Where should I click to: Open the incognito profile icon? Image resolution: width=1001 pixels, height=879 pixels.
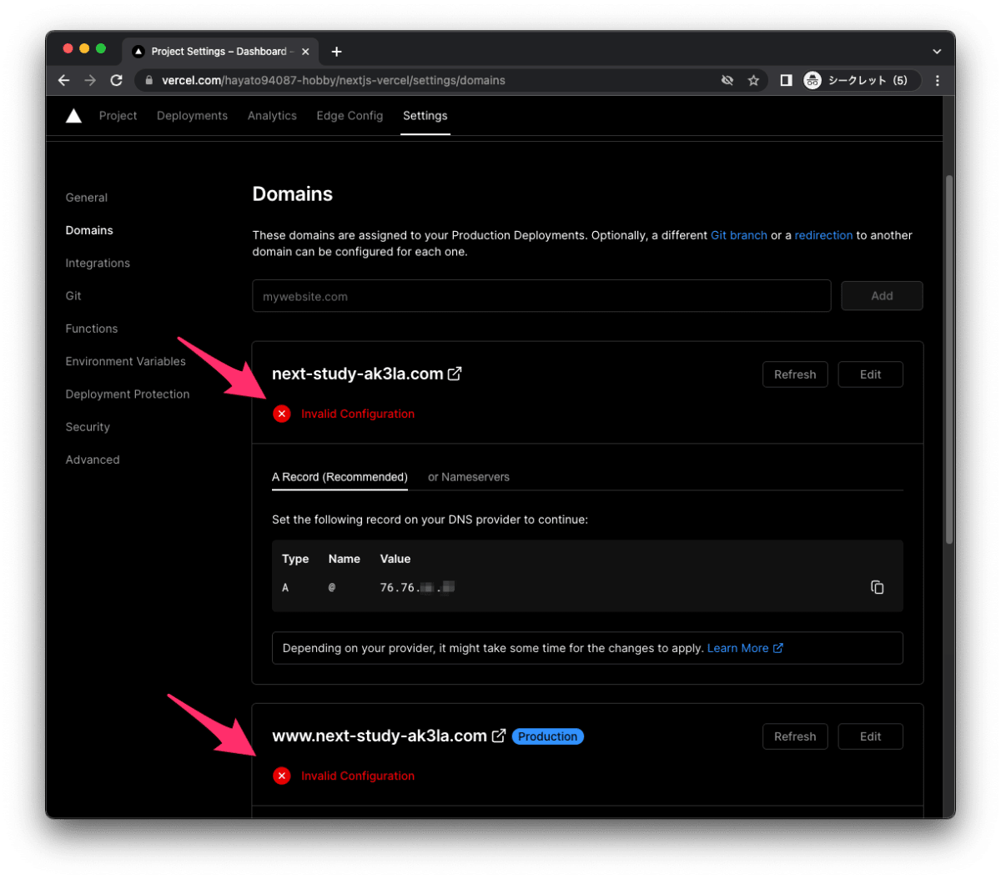812,80
